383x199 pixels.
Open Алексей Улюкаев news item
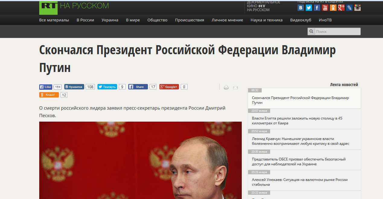tap(300, 182)
